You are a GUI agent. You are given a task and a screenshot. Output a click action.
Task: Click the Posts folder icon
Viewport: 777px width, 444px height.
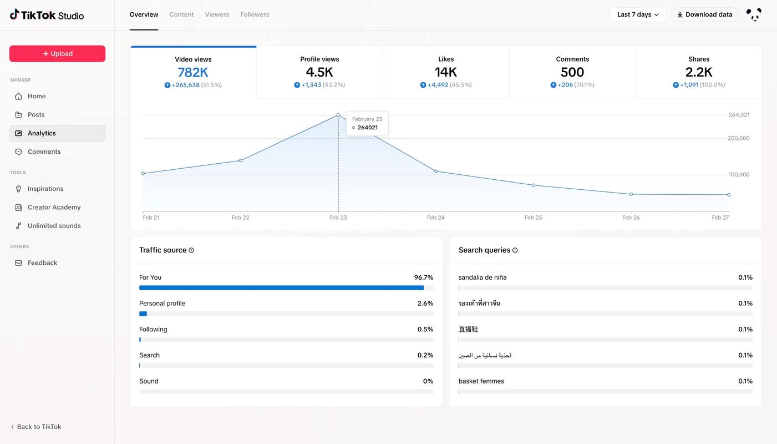pyautogui.click(x=18, y=115)
